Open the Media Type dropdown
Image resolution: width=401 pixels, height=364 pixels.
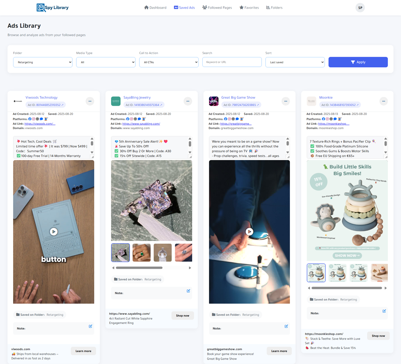(105, 62)
